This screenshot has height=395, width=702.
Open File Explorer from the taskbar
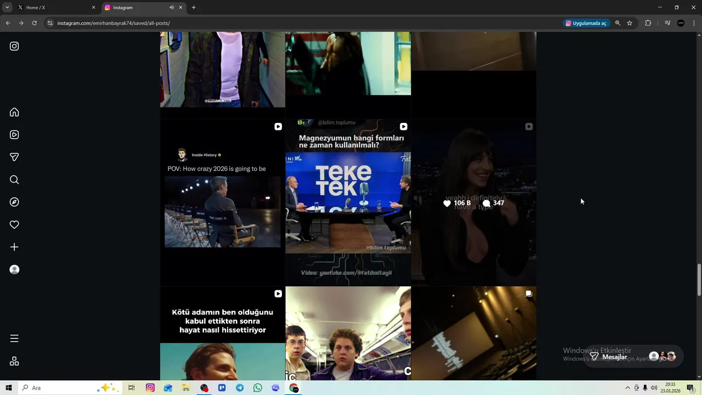(x=186, y=388)
